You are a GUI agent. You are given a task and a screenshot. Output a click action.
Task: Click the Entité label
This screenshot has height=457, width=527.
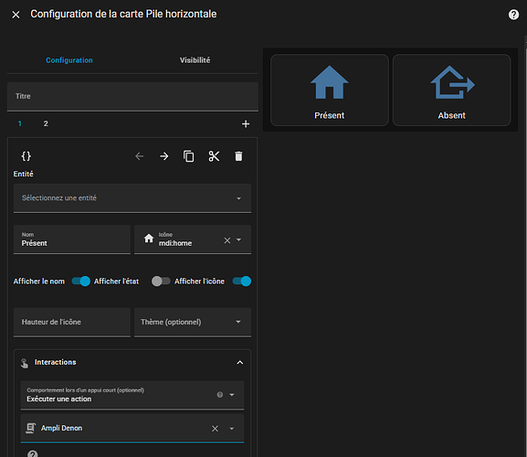[23, 174]
